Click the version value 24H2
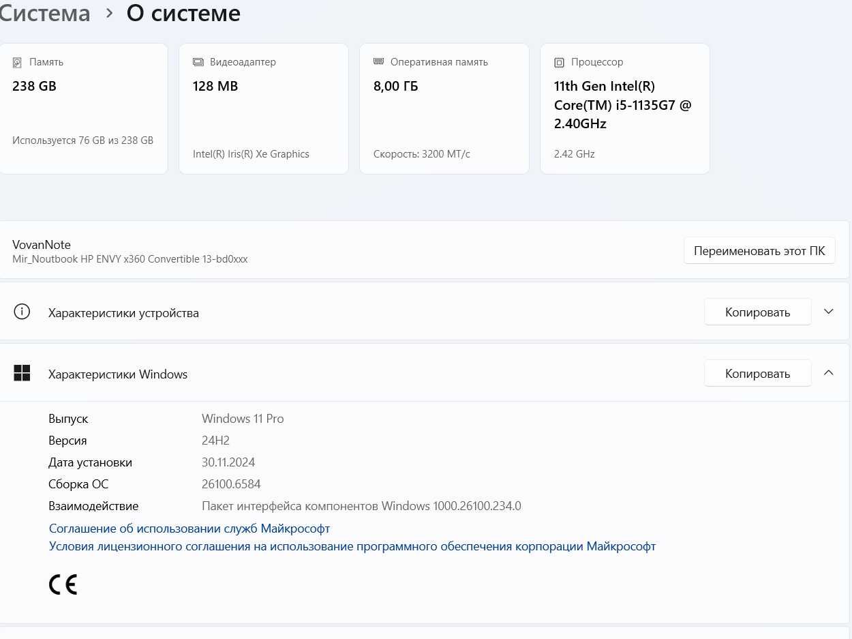Screen dimensions: 852x639 [x=215, y=441]
